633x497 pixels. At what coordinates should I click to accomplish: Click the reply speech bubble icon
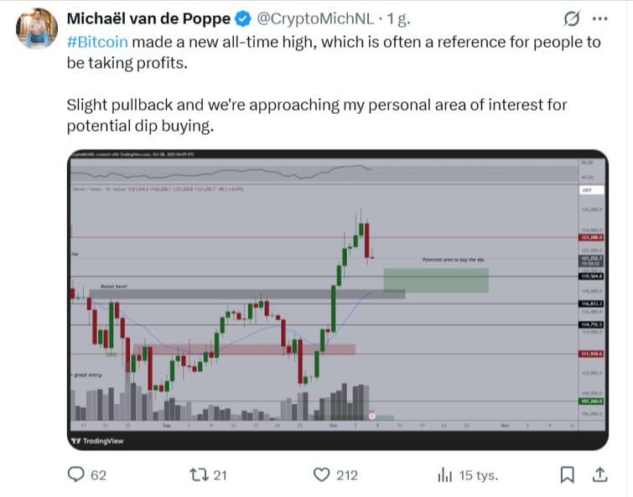pos(77,474)
